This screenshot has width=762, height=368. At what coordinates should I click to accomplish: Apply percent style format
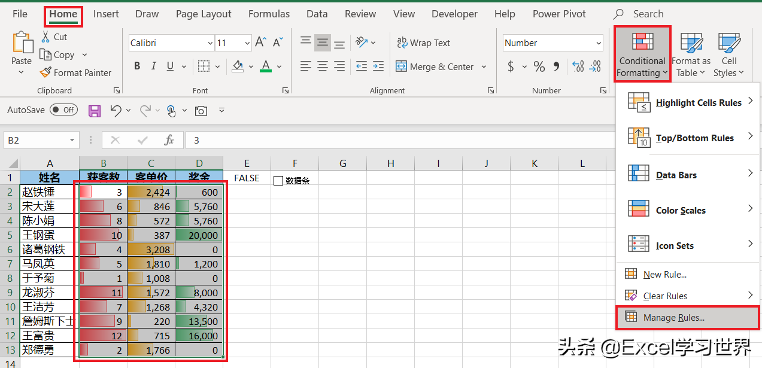point(539,66)
